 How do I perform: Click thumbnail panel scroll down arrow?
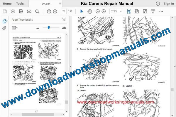67,111
